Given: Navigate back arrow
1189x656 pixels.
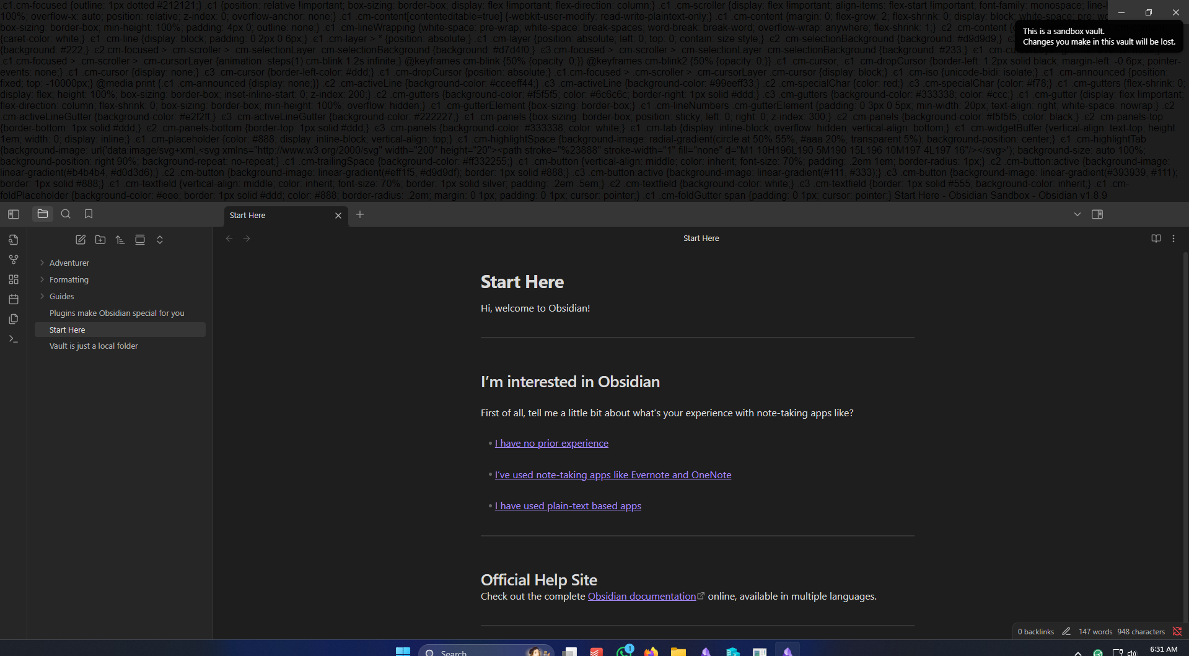Looking at the screenshot, I should (229, 238).
